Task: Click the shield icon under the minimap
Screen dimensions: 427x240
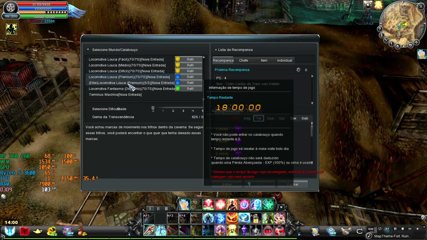Action: pyautogui.click(x=411, y=45)
